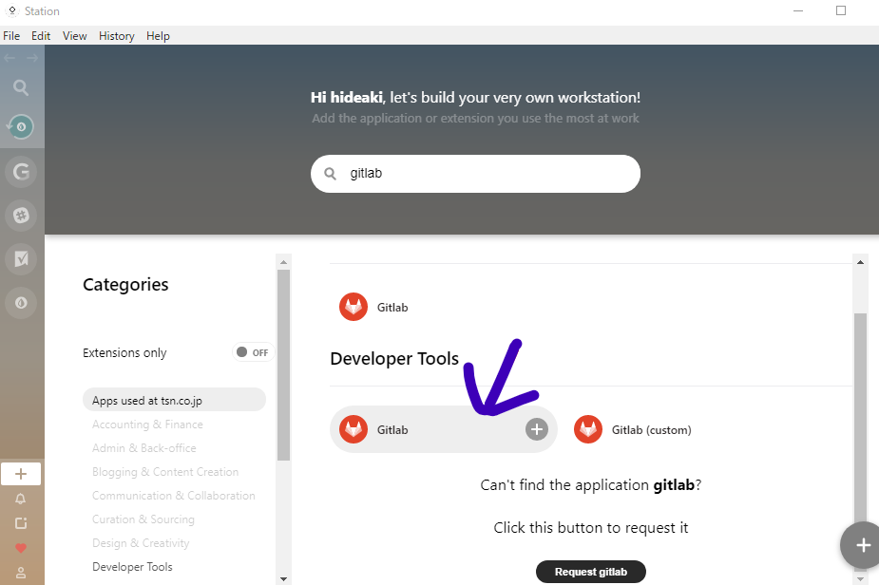Select the Curation & Sourcing category

coord(143,519)
